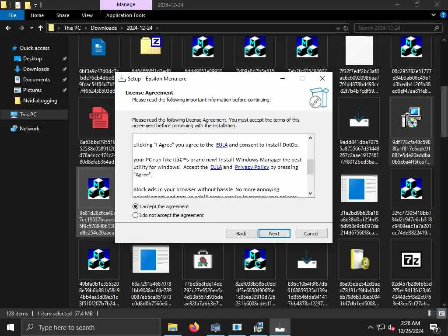Click the license text scrollbar thumb
The image size is (448, 336).
point(310,167)
